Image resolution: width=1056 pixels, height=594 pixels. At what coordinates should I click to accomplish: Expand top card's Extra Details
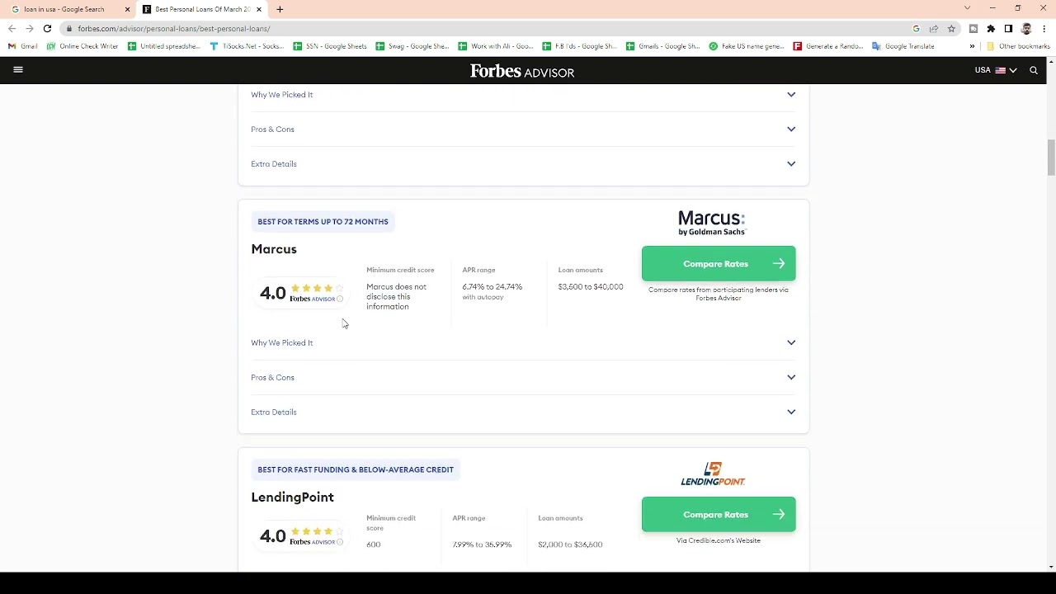tap(523, 164)
